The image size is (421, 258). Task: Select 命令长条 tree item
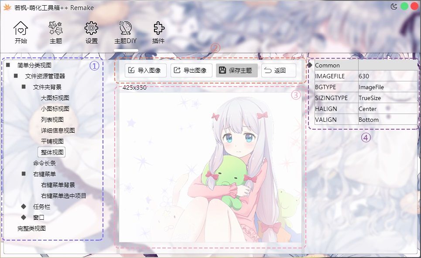pyautogui.click(x=44, y=163)
